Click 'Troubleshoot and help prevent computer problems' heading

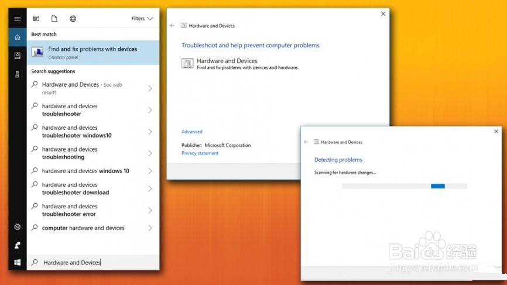coord(250,45)
